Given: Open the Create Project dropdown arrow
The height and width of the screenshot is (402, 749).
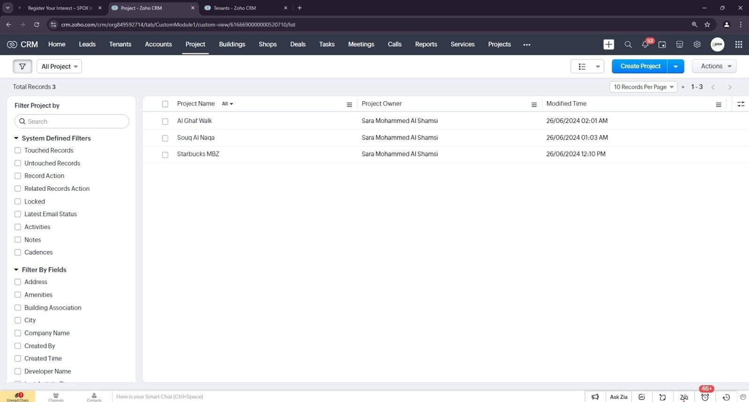Looking at the screenshot, I should pos(676,66).
